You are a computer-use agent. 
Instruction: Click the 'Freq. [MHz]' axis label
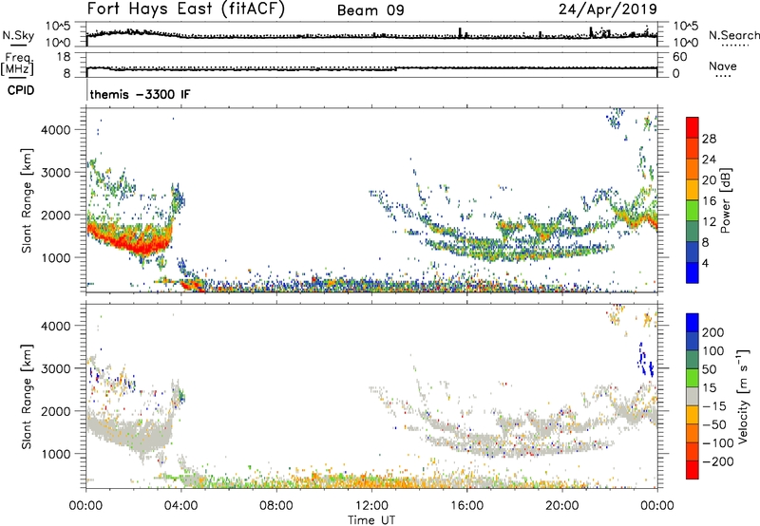pos(17,64)
